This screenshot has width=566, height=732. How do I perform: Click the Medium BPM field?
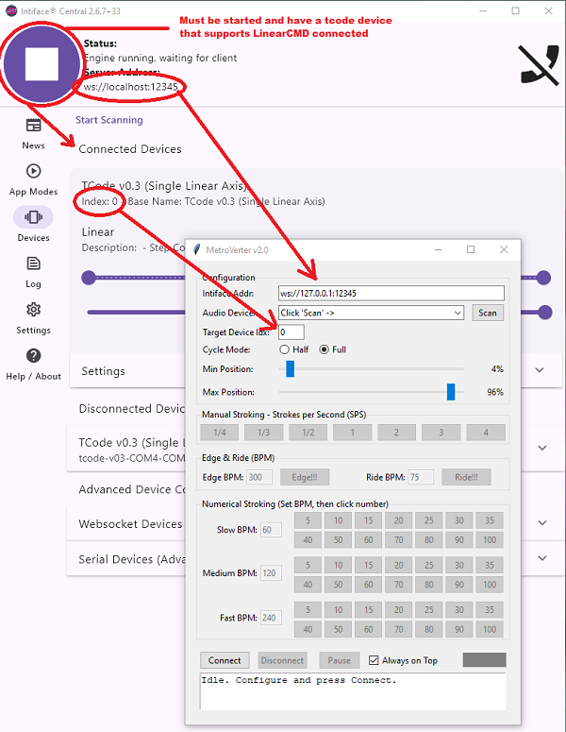click(x=271, y=572)
